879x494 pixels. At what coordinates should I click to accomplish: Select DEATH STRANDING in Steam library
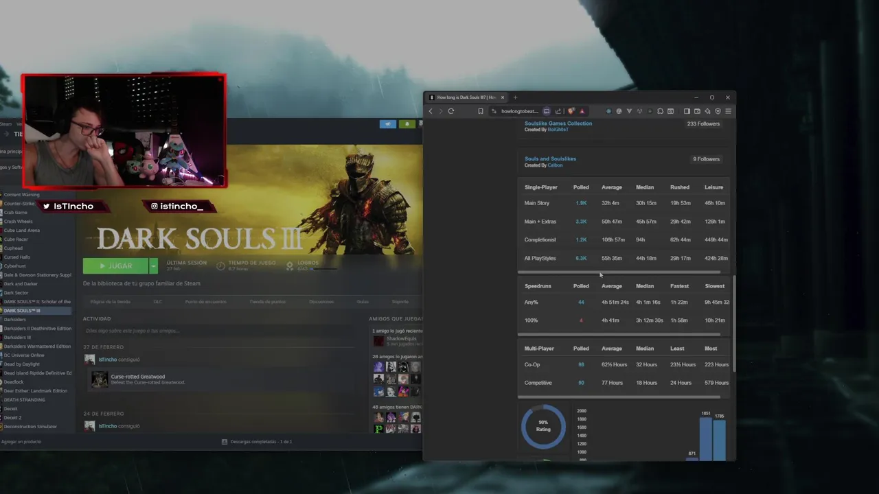[25, 400]
